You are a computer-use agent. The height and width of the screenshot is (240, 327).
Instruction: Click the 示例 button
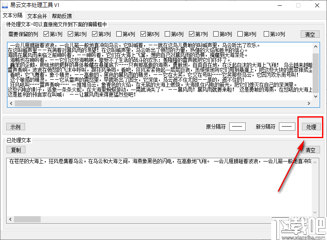[16, 127]
